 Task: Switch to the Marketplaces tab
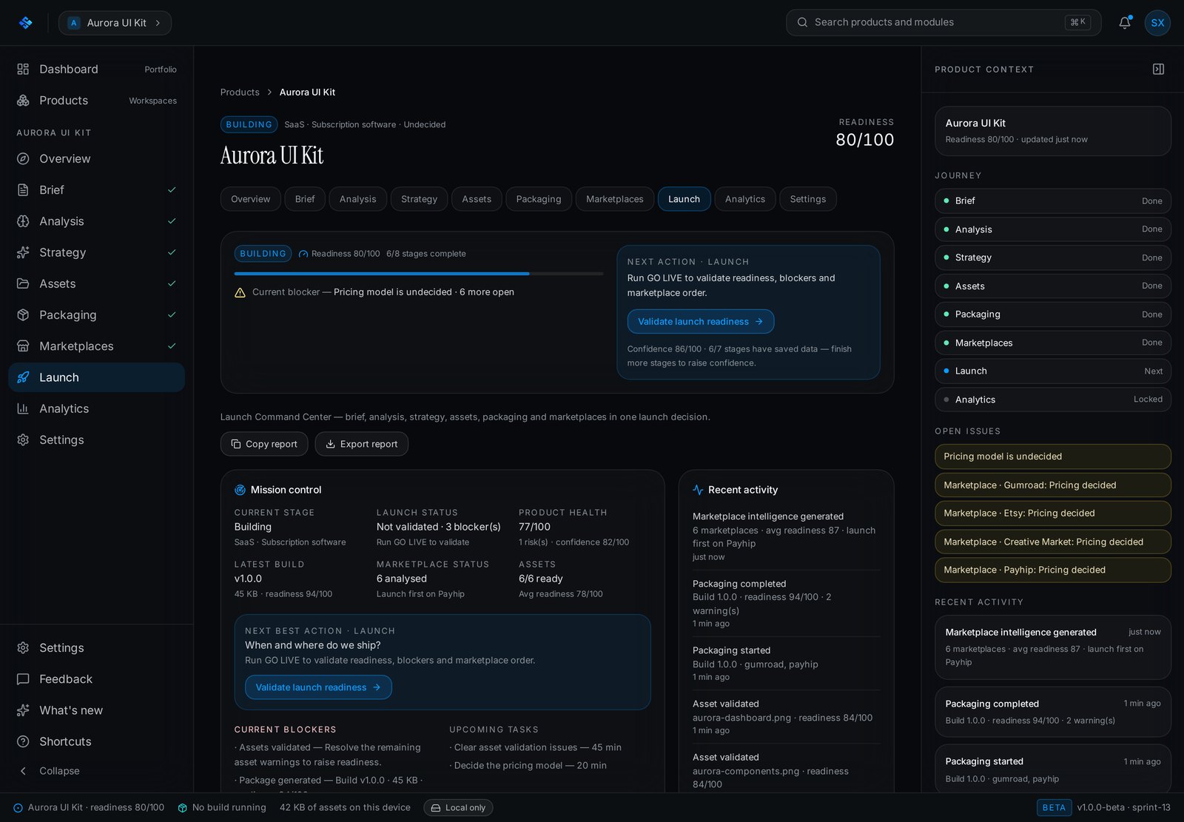click(614, 199)
